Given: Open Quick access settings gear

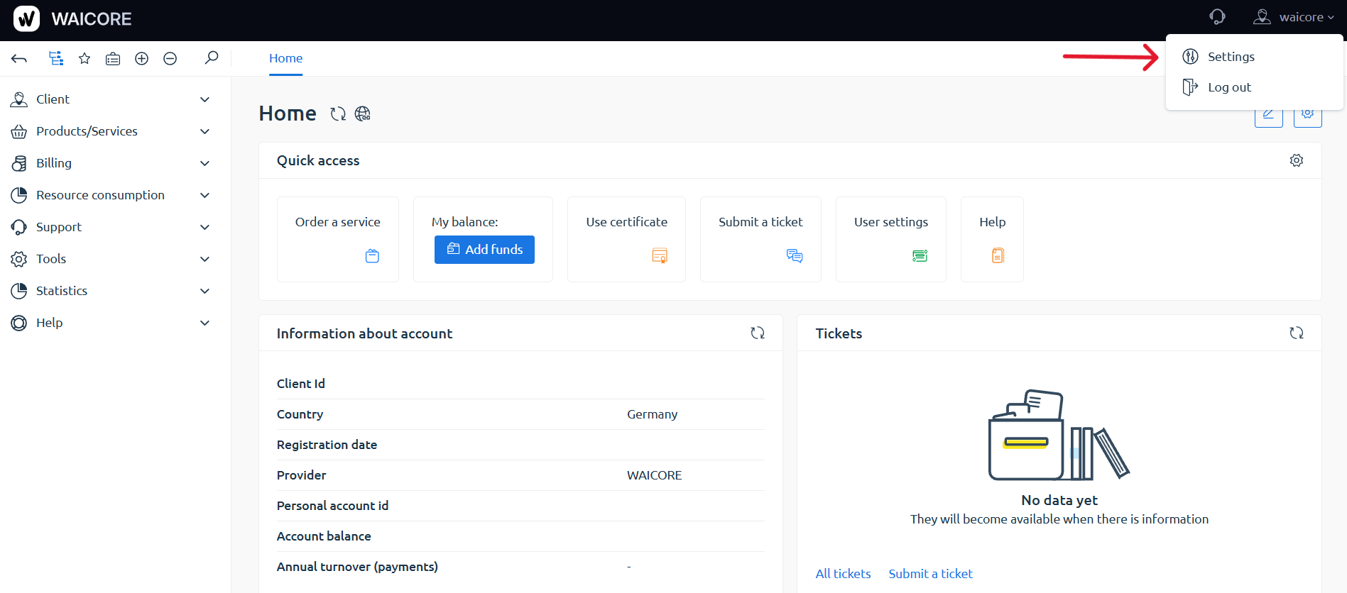Looking at the screenshot, I should (1297, 160).
